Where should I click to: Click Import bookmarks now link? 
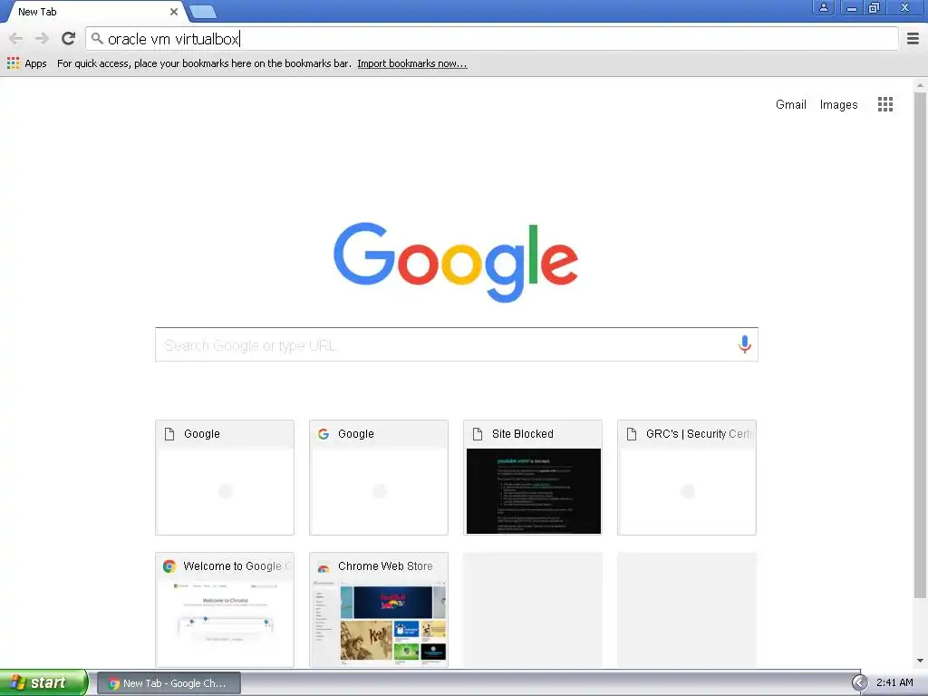coord(412,63)
